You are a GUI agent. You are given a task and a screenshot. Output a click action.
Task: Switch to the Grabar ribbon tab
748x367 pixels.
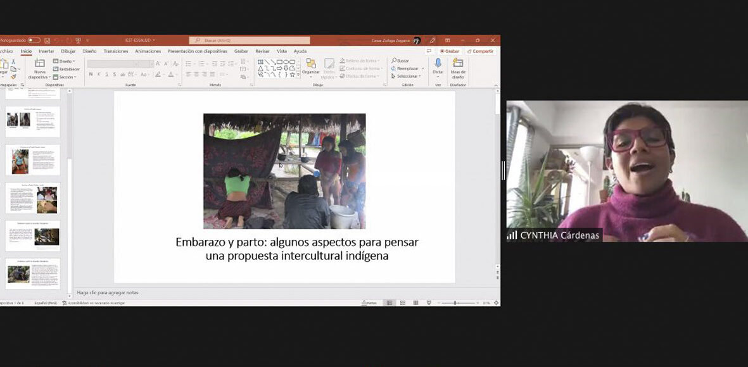pyautogui.click(x=241, y=51)
